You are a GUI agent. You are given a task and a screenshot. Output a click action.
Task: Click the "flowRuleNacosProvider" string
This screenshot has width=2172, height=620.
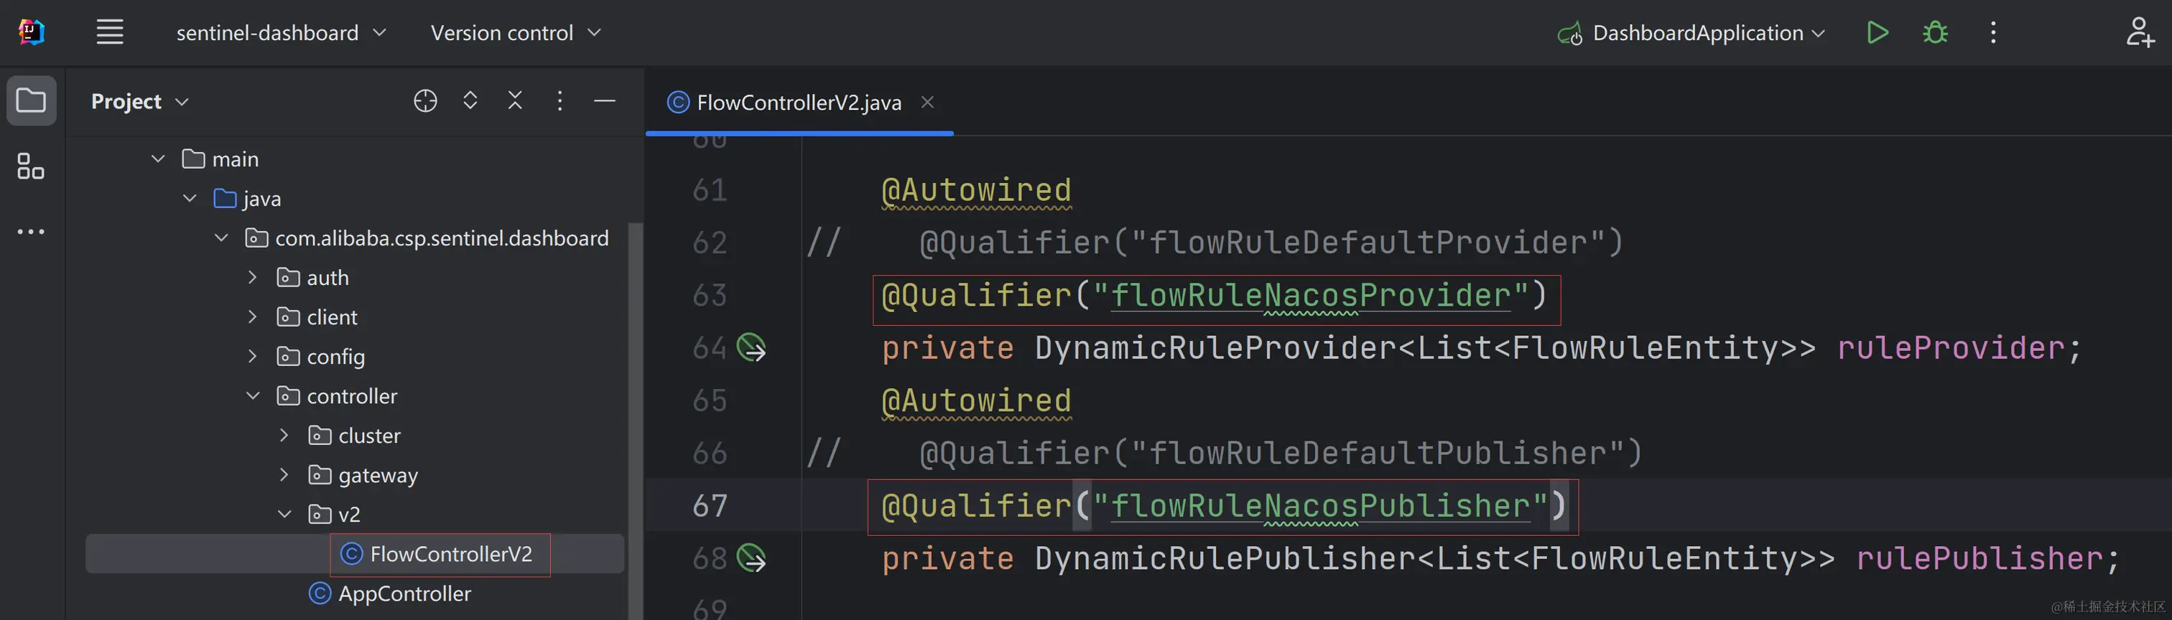(1310, 296)
